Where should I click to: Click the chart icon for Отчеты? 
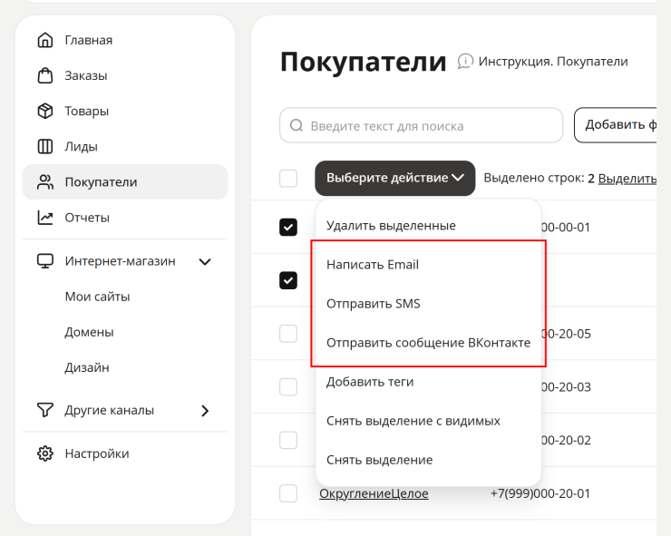[45, 218]
